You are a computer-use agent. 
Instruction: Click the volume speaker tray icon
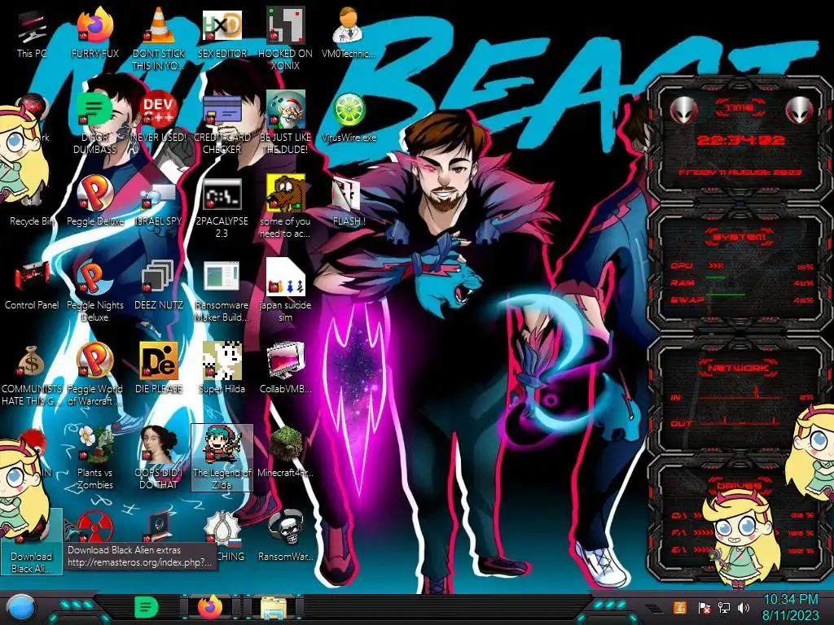(x=744, y=607)
